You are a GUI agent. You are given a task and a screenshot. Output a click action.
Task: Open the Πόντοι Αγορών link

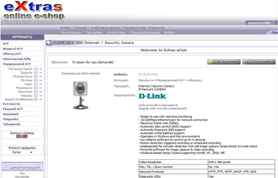pos(71,33)
